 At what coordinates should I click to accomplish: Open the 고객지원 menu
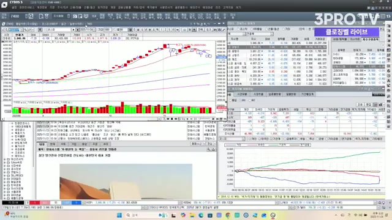tap(228, 7)
